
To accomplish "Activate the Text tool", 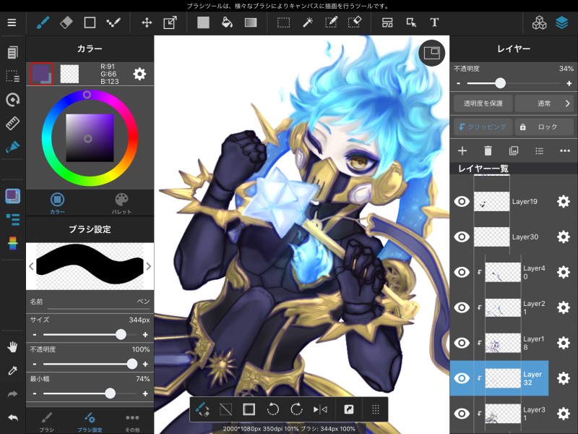I will pos(434,23).
